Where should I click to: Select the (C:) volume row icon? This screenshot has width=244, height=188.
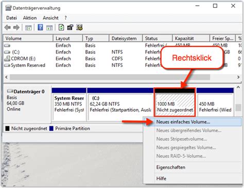[7, 52]
